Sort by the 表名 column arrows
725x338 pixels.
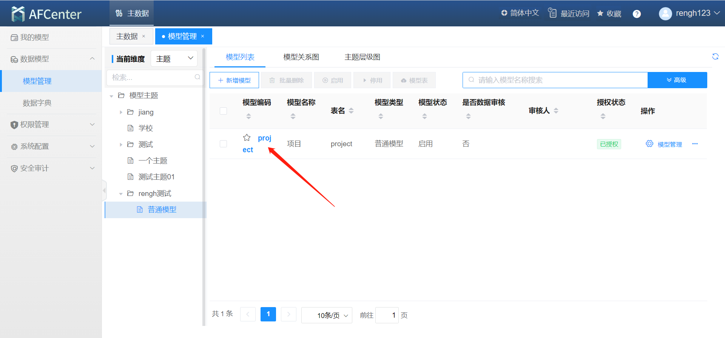tap(351, 111)
